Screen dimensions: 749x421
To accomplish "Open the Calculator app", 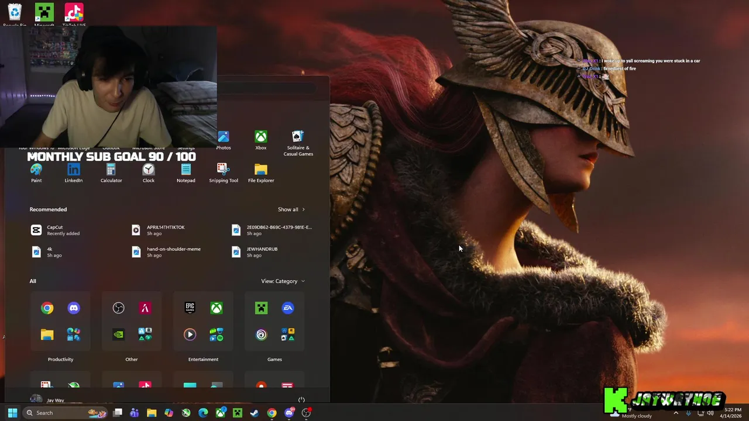I will pyautogui.click(x=111, y=173).
